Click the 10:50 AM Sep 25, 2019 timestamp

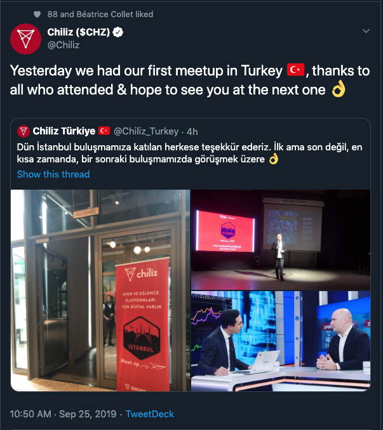pos(63,414)
